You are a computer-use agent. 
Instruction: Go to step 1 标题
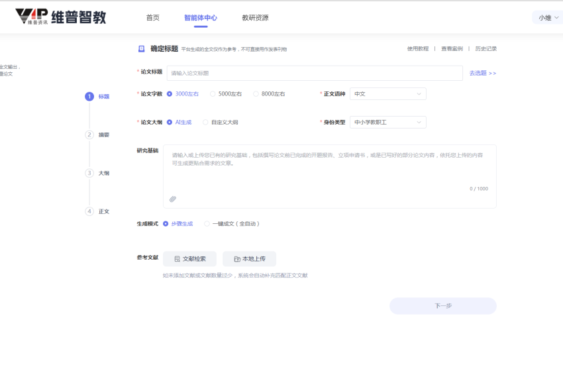(x=97, y=96)
